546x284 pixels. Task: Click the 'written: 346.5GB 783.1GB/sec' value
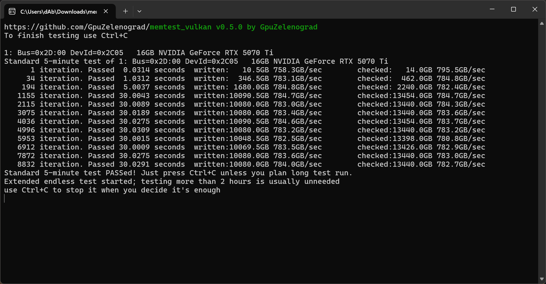pos(258,78)
